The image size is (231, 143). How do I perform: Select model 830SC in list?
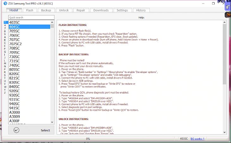tap(29, 82)
